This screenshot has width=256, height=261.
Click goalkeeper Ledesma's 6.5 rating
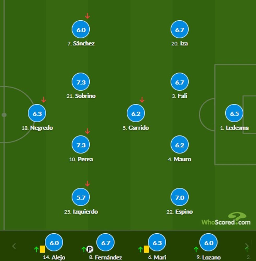(234, 114)
